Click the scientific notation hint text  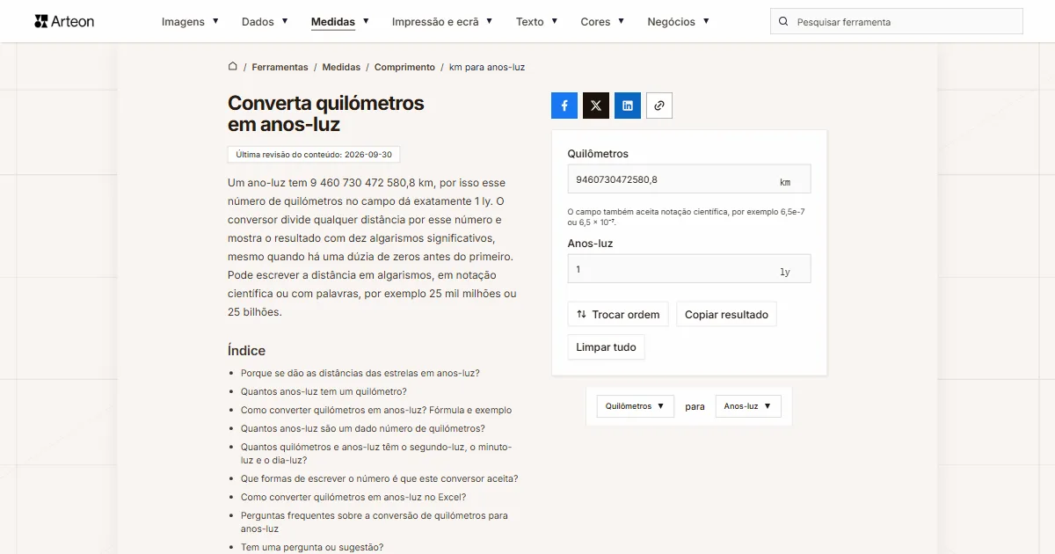point(686,217)
